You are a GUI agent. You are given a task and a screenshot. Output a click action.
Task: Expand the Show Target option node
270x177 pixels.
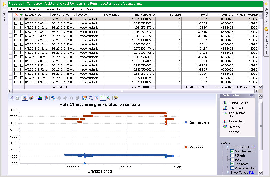[228, 172]
